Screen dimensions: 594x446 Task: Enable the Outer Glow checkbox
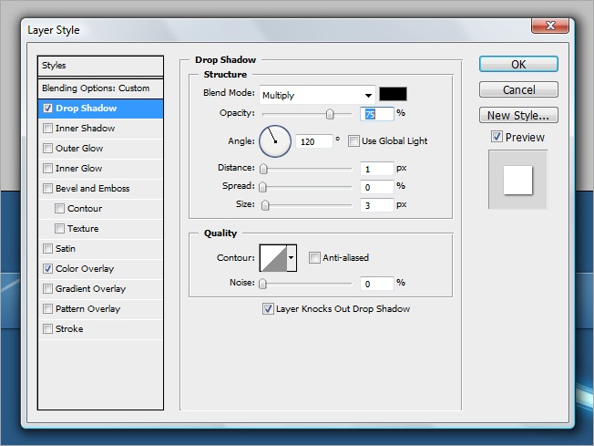(x=47, y=149)
